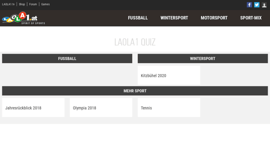Screen dimensions: 270x147
Task: Open the LAOLA1.tv top link
Action: pyautogui.click(x=8, y=4)
